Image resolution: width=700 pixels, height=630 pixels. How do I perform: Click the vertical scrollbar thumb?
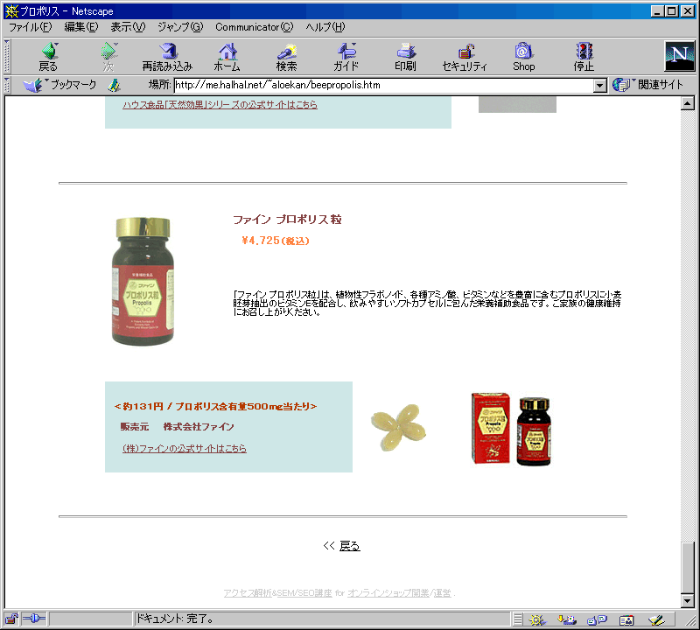point(688,568)
